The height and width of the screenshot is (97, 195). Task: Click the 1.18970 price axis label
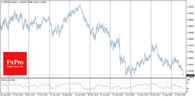point(190,77)
